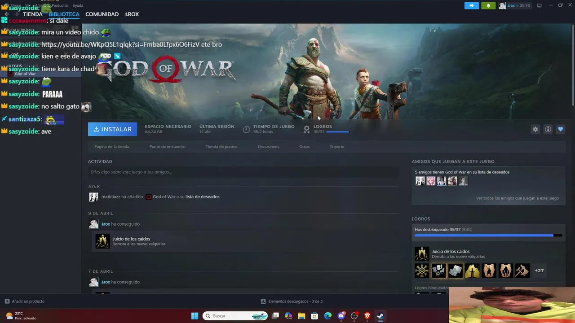This screenshot has width=575, height=323.
Task: Open the Windows Start button
Action: [195, 316]
